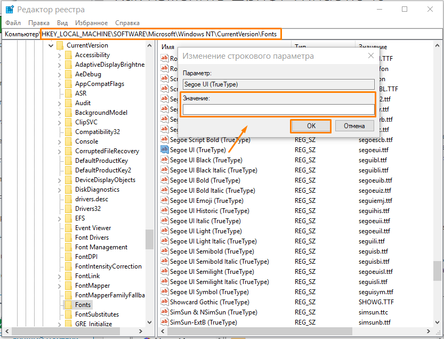Expand the Audit key

[60, 104]
